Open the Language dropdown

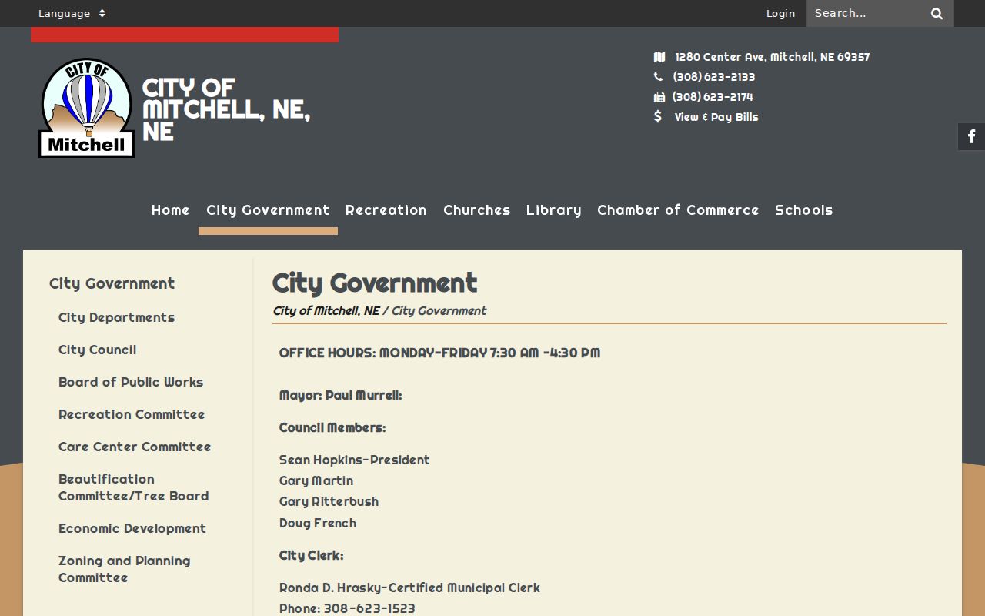tap(72, 13)
